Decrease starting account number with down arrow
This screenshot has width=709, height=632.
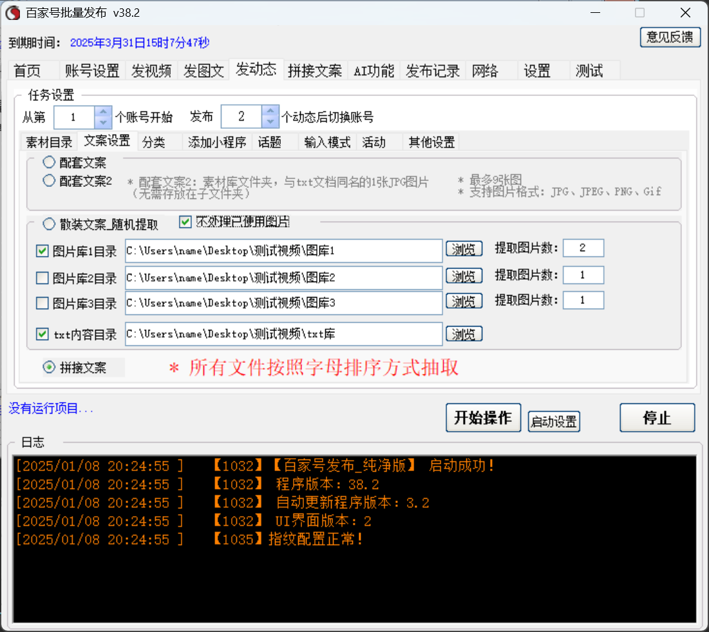click(x=103, y=122)
